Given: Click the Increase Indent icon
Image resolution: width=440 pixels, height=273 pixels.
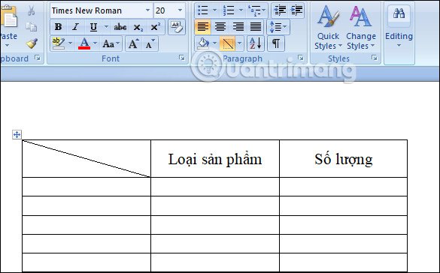Looking at the screenshot, I should (296, 10).
